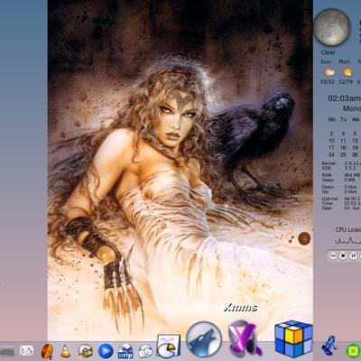The image size is (361, 361).
Task: Click the 'Sun' forecast day label
Action: point(326,61)
